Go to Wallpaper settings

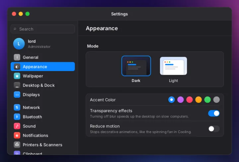point(43,76)
